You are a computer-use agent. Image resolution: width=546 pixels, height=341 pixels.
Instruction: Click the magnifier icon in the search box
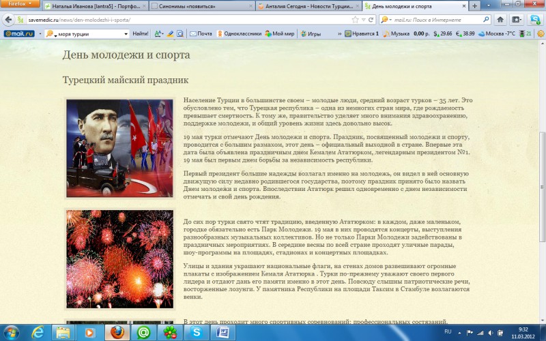486,20
